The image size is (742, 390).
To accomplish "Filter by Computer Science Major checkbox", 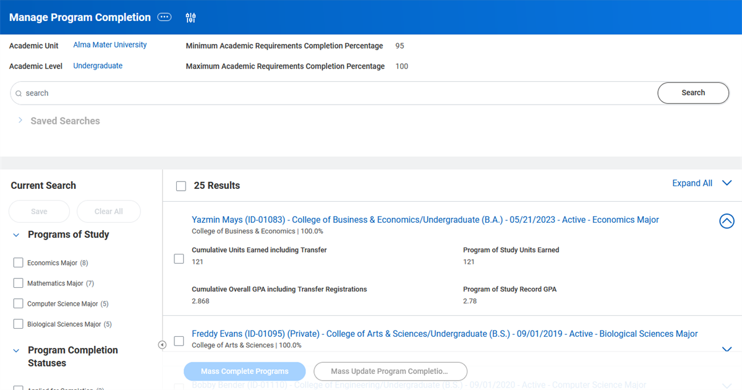I will 19,303.
